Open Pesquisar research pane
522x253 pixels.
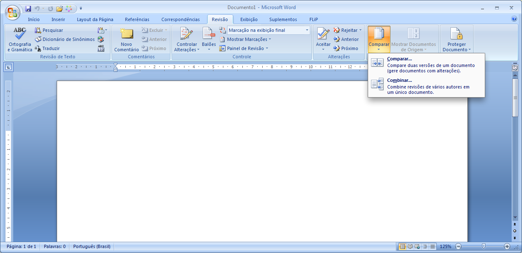tap(49, 30)
